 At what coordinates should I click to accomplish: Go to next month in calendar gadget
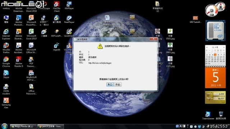click(224, 47)
